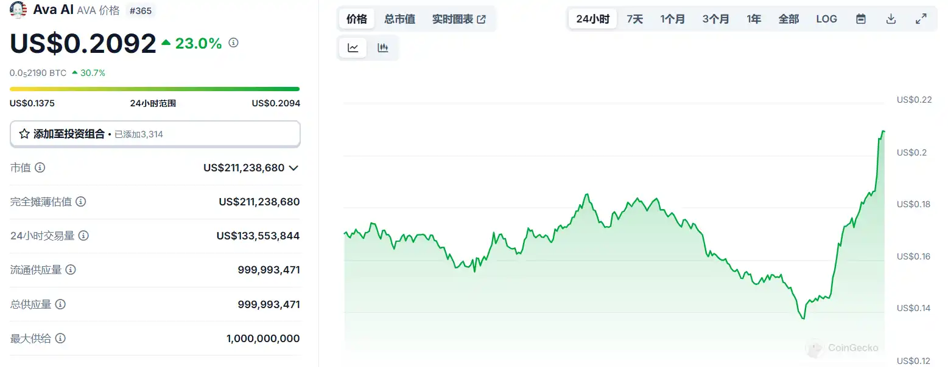Image resolution: width=948 pixels, height=367 pixels.
Task: Click info icon beside 23.0% price change
Action: [x=233, y=43]
